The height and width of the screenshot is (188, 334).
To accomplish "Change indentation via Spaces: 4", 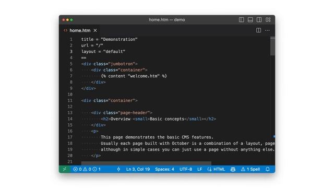I will point(164,169).
